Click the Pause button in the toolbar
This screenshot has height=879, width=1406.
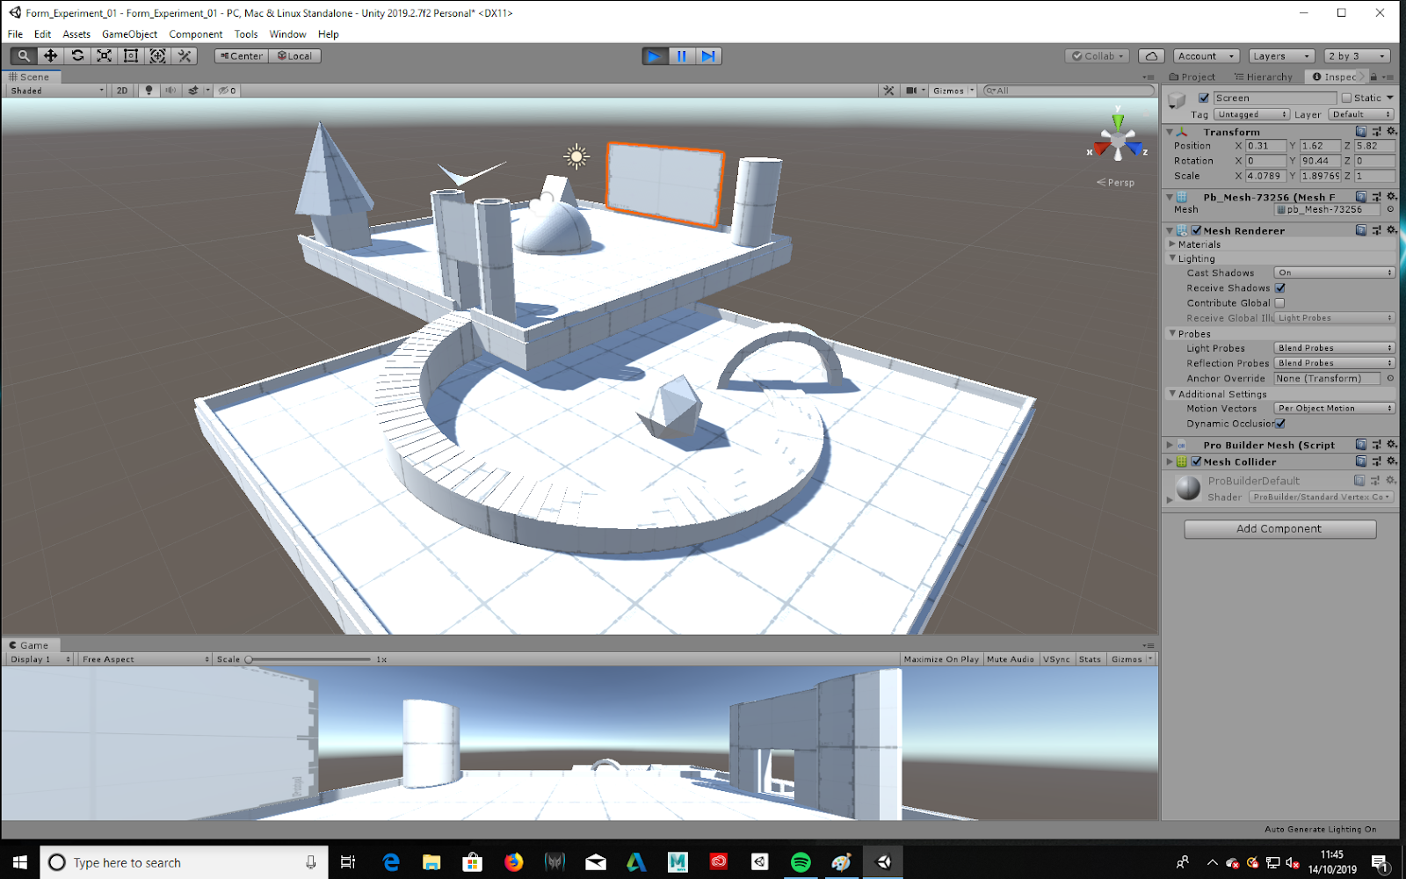682,56
